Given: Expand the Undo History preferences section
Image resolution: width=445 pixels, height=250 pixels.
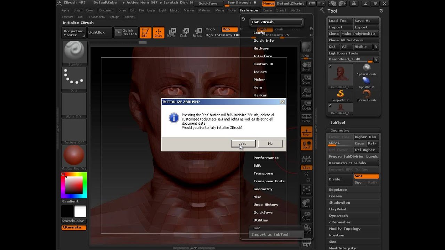Looking at the screenshot, I should pos(266,205).
